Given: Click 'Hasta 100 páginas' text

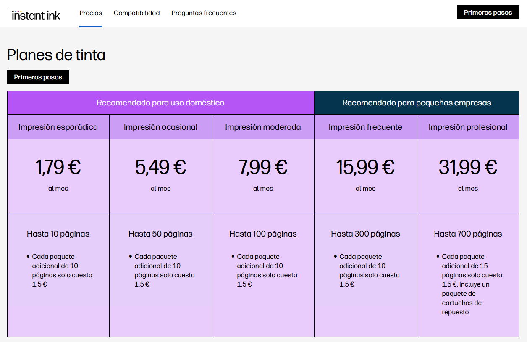Looking at the screenshot, I should (x=263, y=234).
